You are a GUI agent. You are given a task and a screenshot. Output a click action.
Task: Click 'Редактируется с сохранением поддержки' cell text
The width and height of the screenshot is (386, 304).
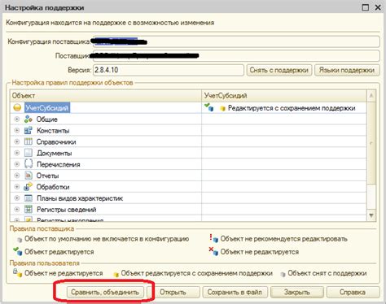coord(292,108)
